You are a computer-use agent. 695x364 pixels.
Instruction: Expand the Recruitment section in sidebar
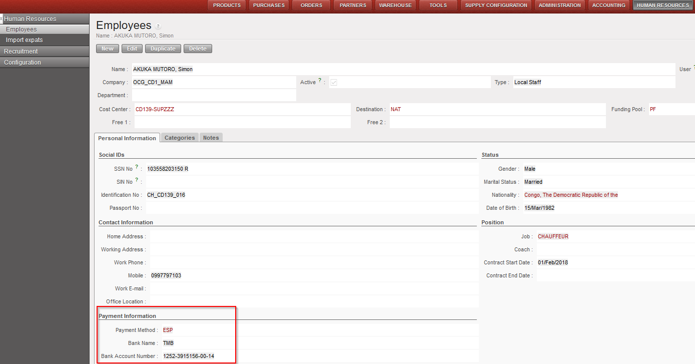tap(21, 51)
